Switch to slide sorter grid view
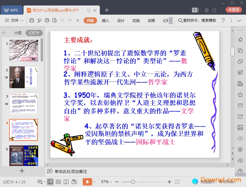246x187 pixels. pyautogui.click(x=58, y=182)
